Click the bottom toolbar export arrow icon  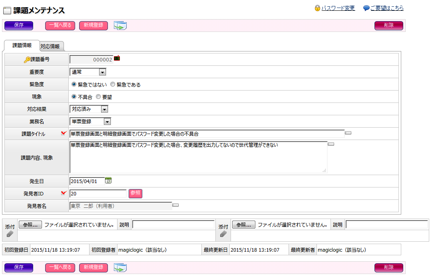pyautogui.click(x=120, y=268)
